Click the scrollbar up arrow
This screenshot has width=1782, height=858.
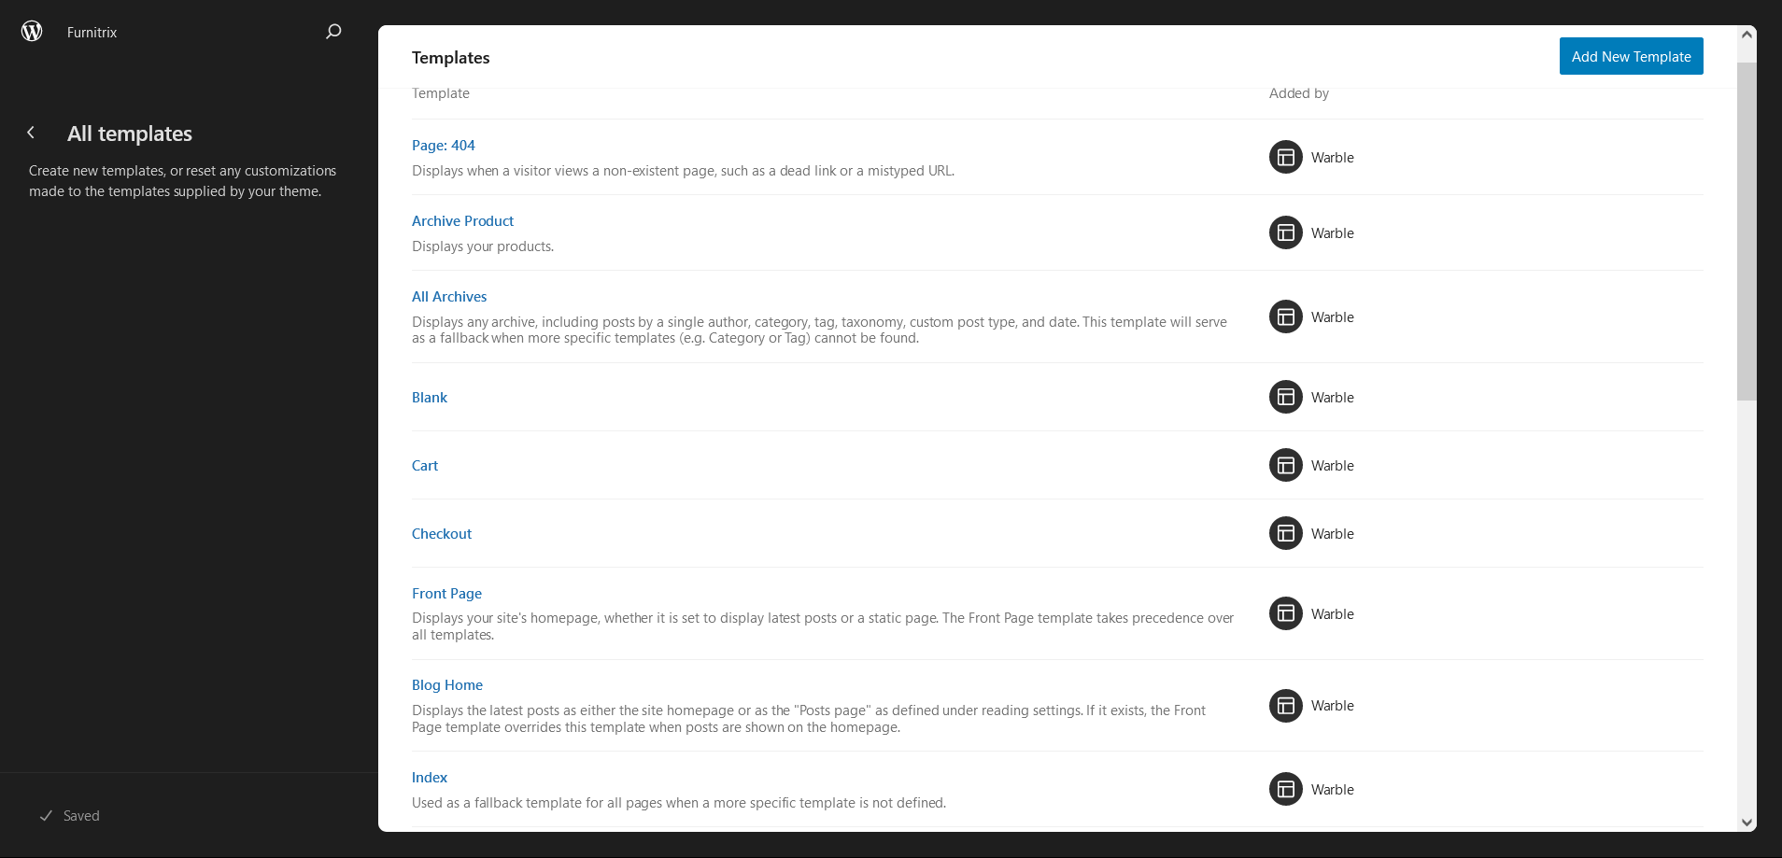click(x=1747, y=35)
